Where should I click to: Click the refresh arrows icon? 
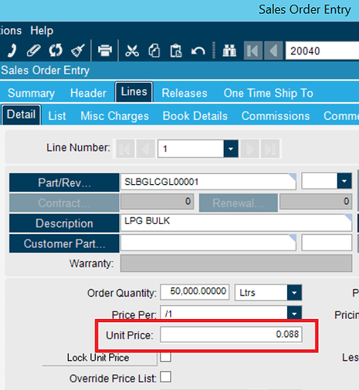[x=55, y=51]
